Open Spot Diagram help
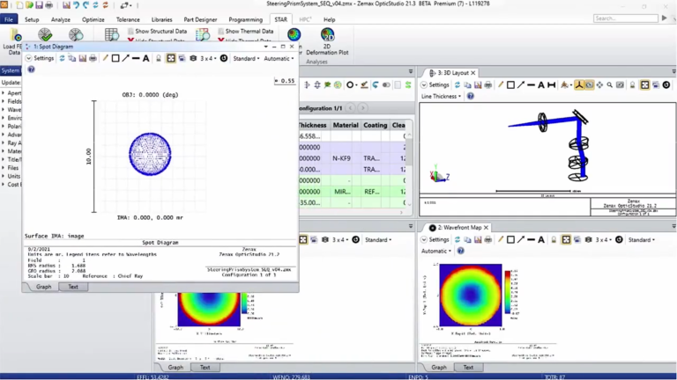Screen dimensions: 677x380 coord(31,69)
